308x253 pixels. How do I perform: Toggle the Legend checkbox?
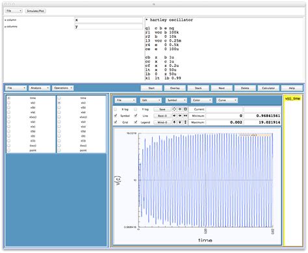136,122
